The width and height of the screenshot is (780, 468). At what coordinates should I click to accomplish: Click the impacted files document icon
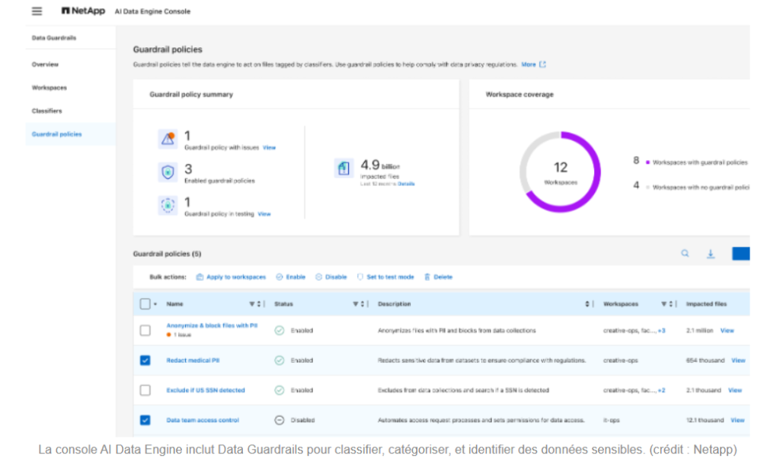(x=344, y=168)
